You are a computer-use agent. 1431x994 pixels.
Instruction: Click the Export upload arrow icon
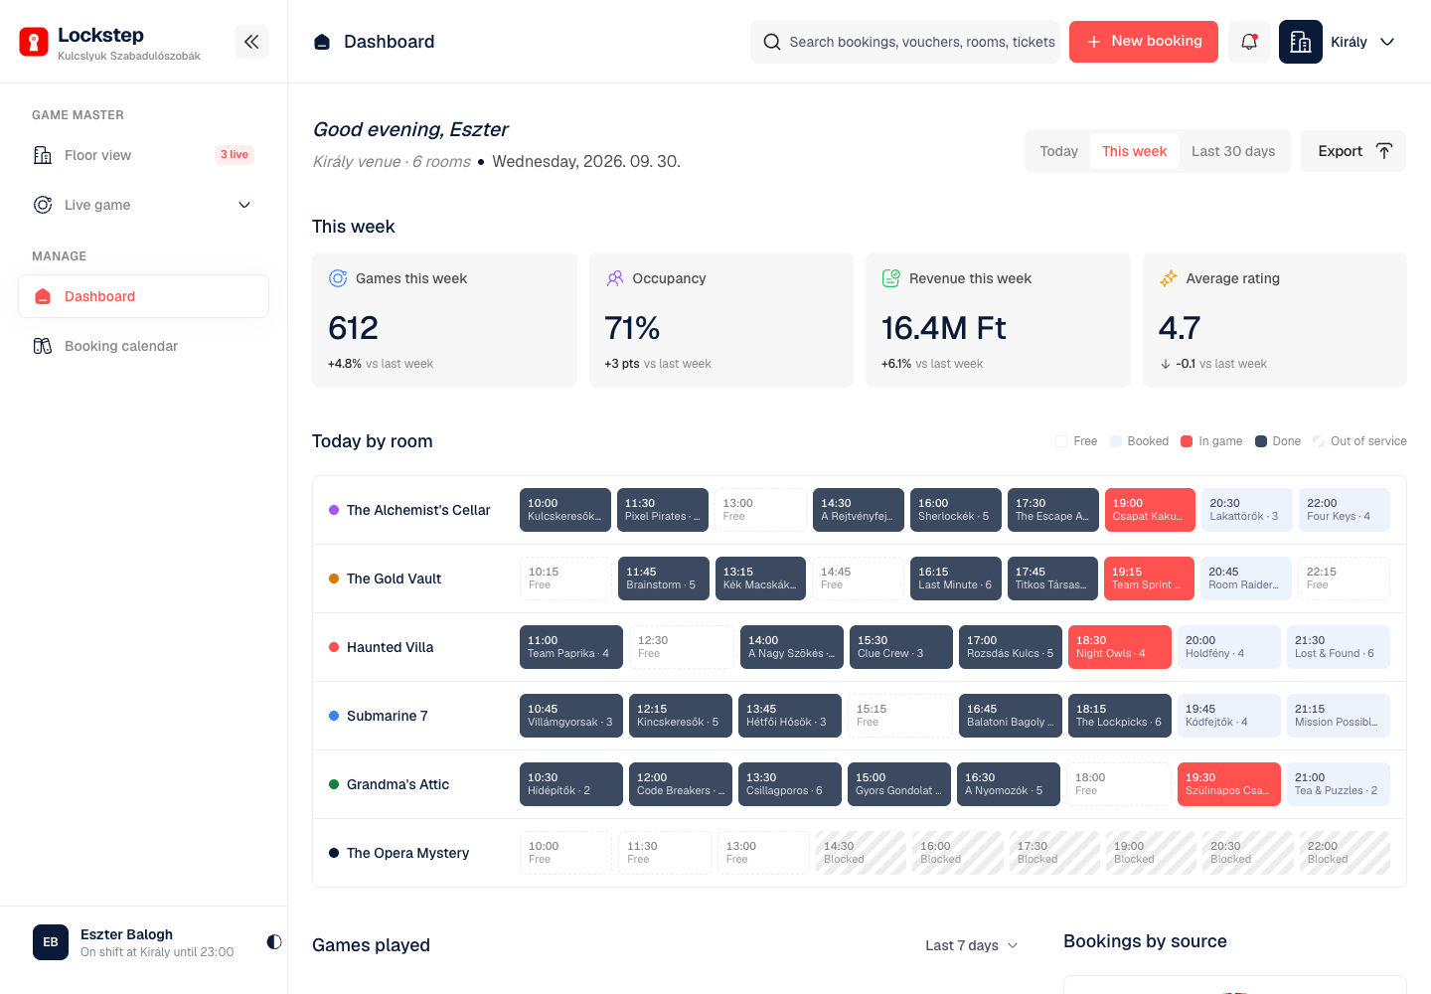click(x=1384, y=151)
